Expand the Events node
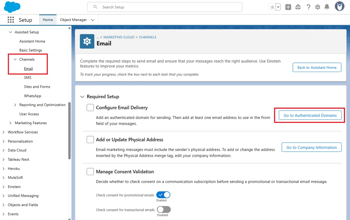Viewport: 350px width, 220px height. (x=3, y=214)
